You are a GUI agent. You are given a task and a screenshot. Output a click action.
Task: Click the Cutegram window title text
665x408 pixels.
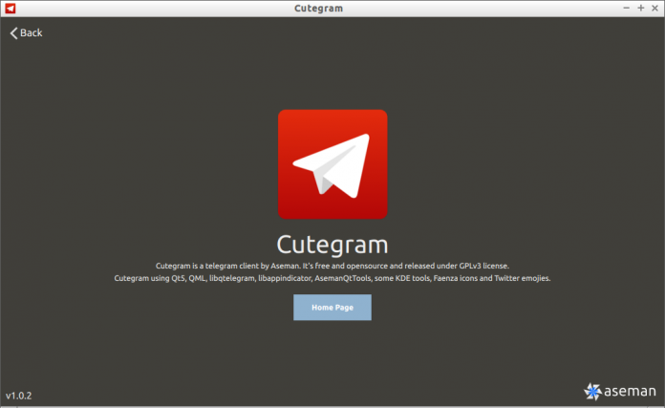click(318, 9)
